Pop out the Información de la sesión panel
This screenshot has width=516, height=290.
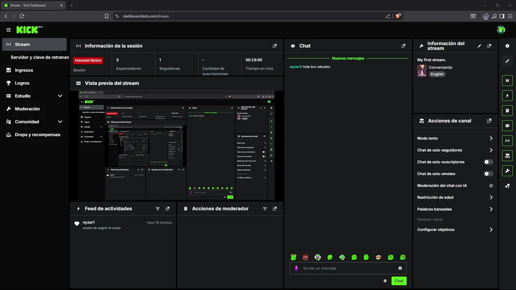(275, 46)
